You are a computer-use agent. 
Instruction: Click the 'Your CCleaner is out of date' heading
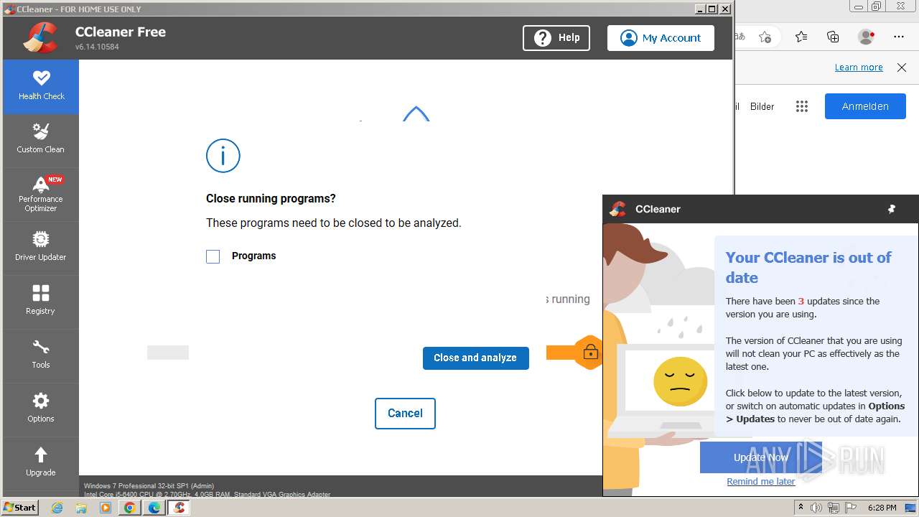click(808, 268)
